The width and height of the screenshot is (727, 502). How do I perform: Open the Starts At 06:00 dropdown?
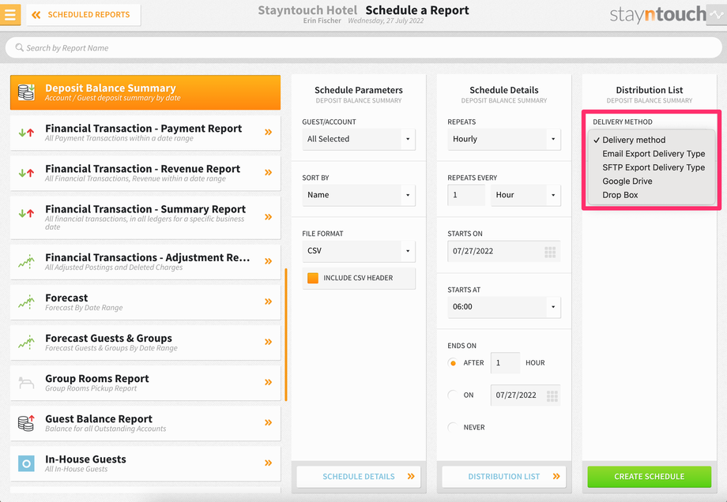503,306
